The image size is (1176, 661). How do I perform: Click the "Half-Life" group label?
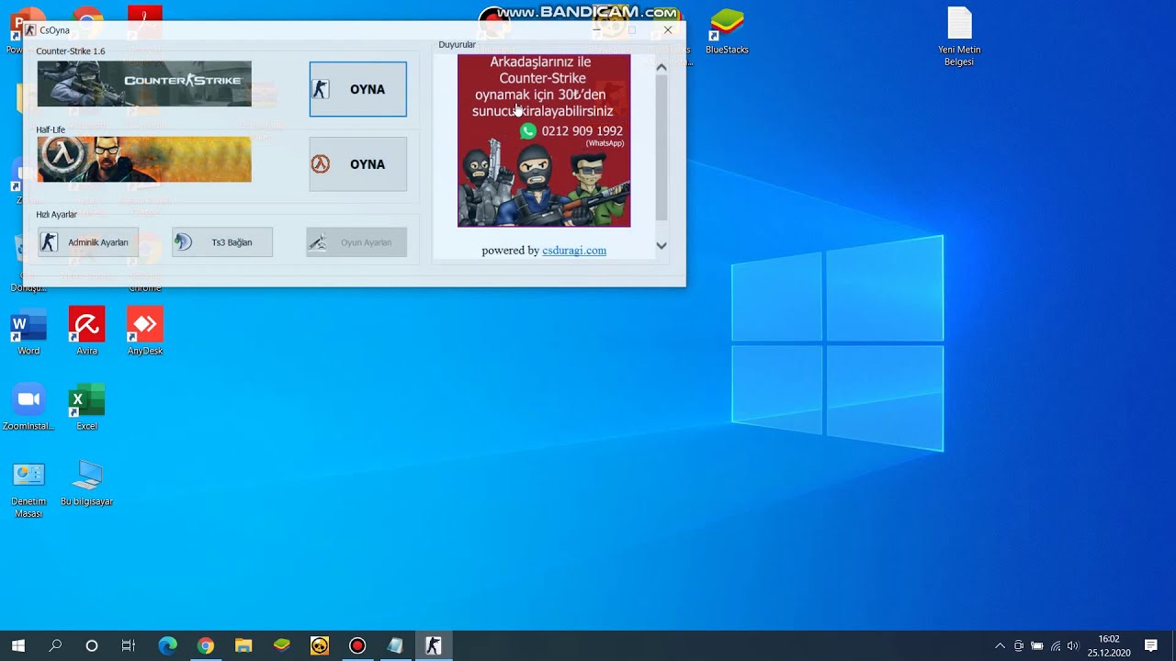[x=51, y=130]
